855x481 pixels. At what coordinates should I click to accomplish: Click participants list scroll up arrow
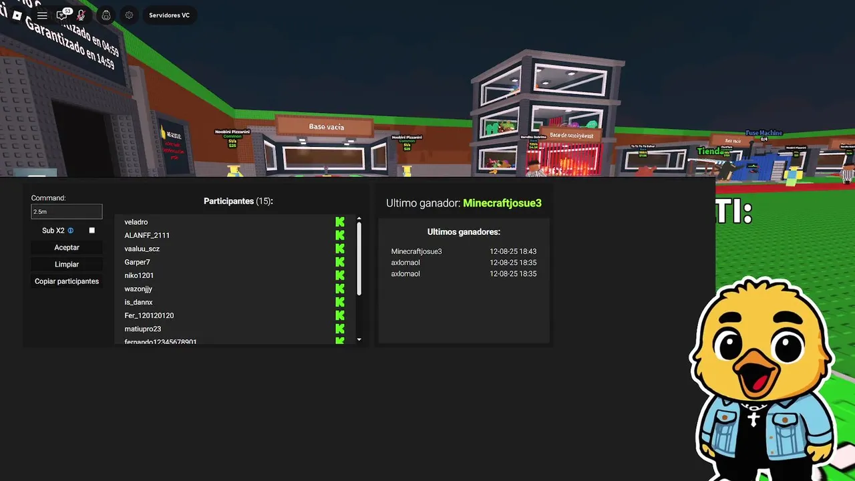click(359, 218)
